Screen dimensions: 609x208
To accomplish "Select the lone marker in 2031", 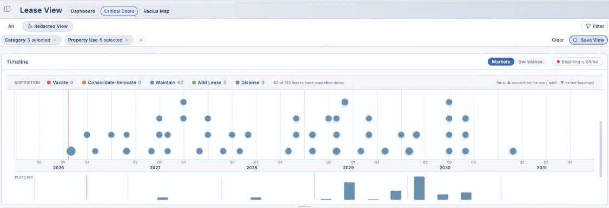I will click(513, 151).
